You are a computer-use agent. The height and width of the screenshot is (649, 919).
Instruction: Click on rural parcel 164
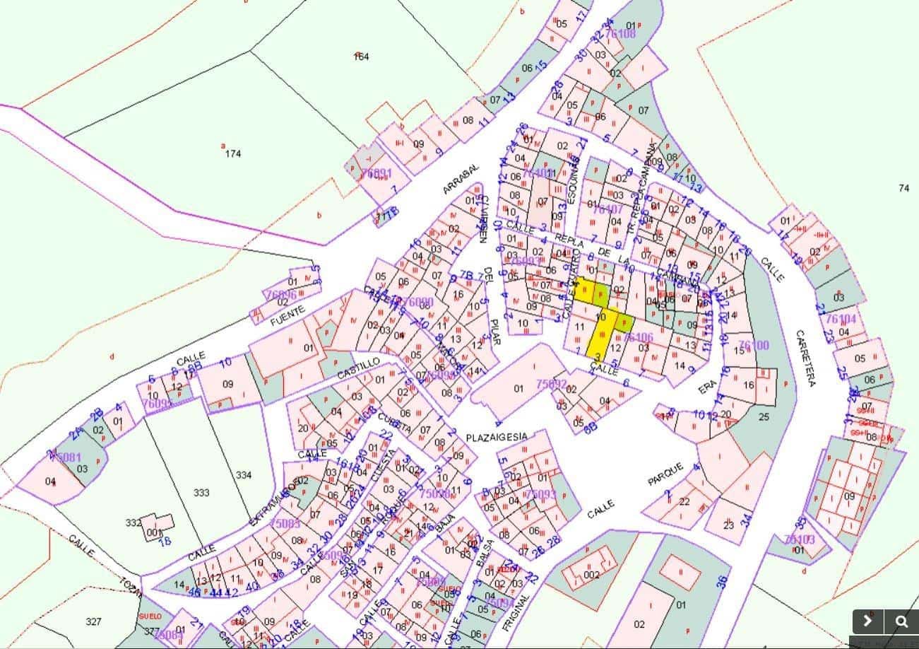pyautogui.click(x=361, y=57)
